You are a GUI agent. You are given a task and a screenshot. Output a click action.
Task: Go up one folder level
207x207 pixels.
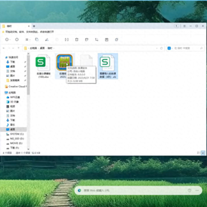coord(19,48)
